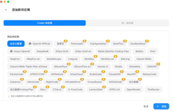Image resolution: width=173 pixels, height=111 pixels.
Task: Select the 优云智算 preset
Action: pos(134,82)
